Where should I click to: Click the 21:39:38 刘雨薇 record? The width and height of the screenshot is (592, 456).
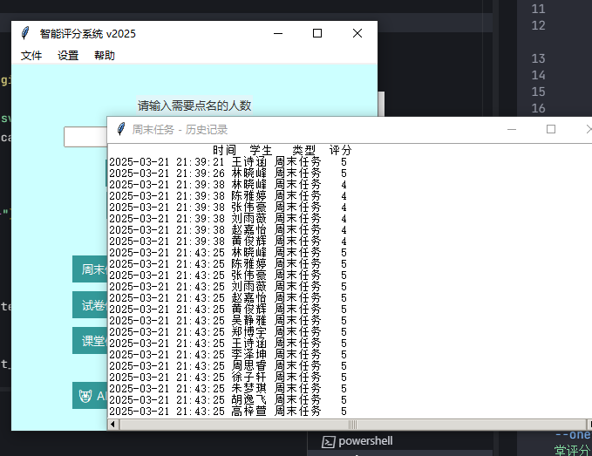tap(228, 219)
